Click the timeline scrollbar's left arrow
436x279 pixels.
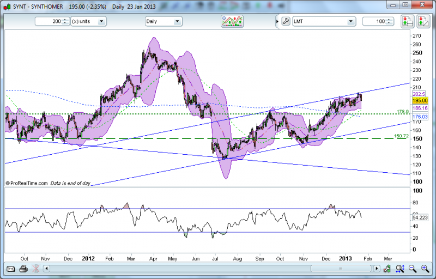pos(47,269)
